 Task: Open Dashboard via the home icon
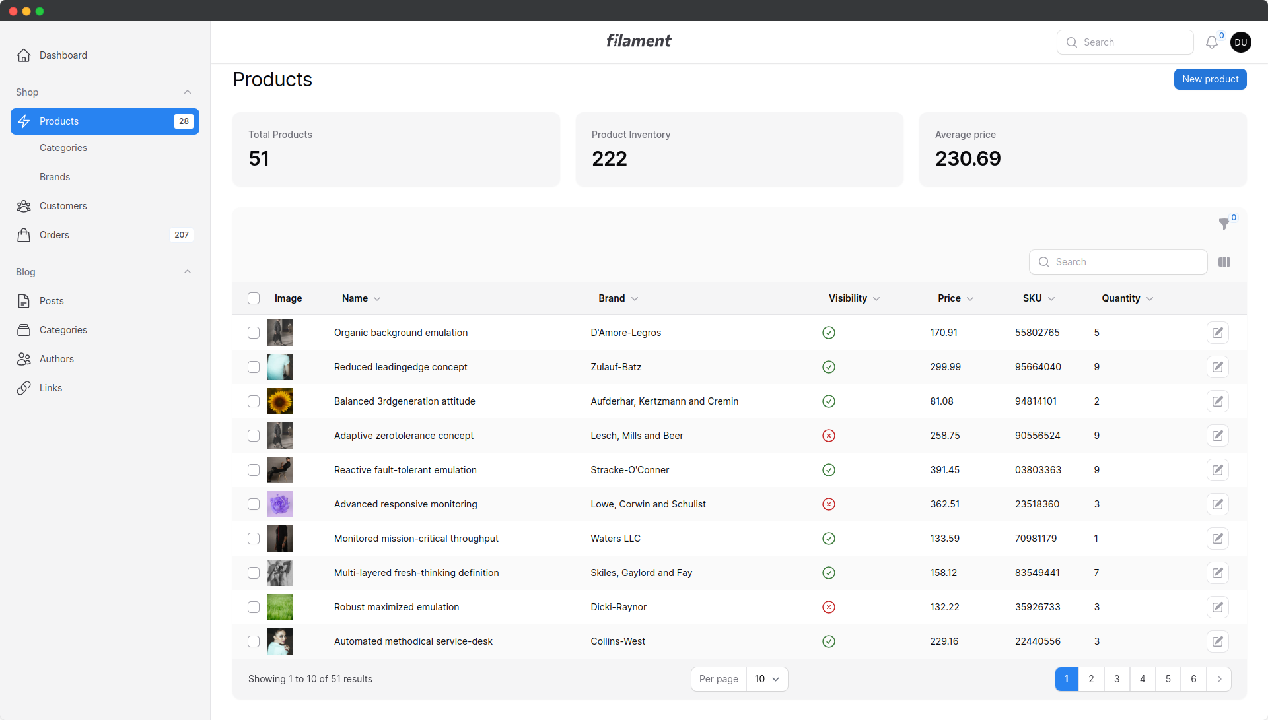pos(24,55)
